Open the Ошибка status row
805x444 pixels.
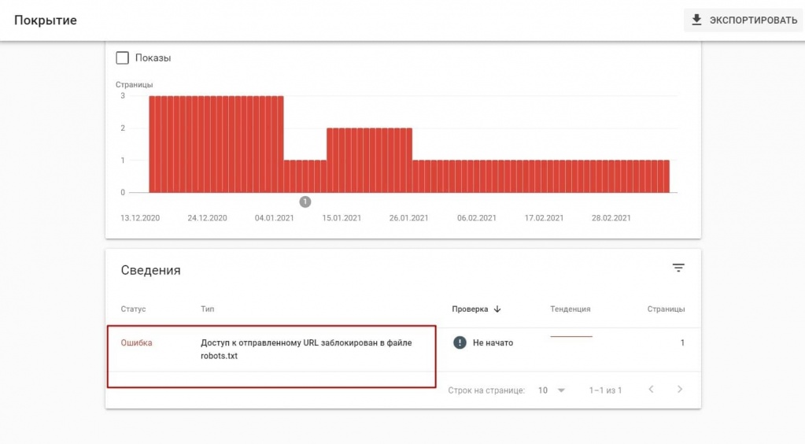tap(136, 342)
